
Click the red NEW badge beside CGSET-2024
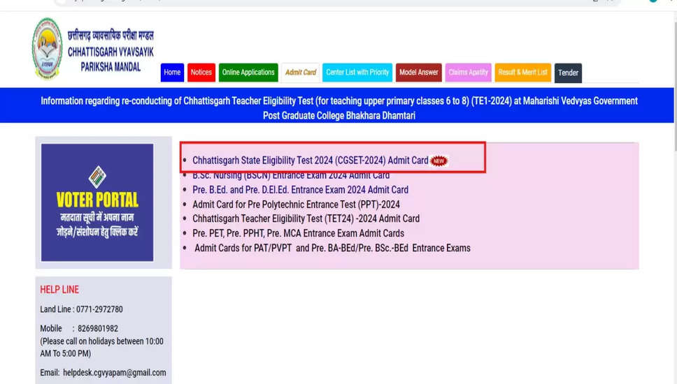pos(439,161)
